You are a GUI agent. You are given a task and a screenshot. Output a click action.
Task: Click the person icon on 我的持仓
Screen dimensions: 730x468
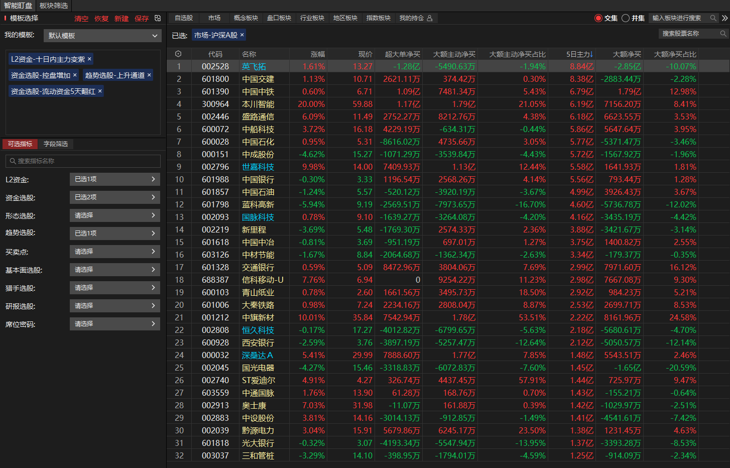[x=430, y=18]
